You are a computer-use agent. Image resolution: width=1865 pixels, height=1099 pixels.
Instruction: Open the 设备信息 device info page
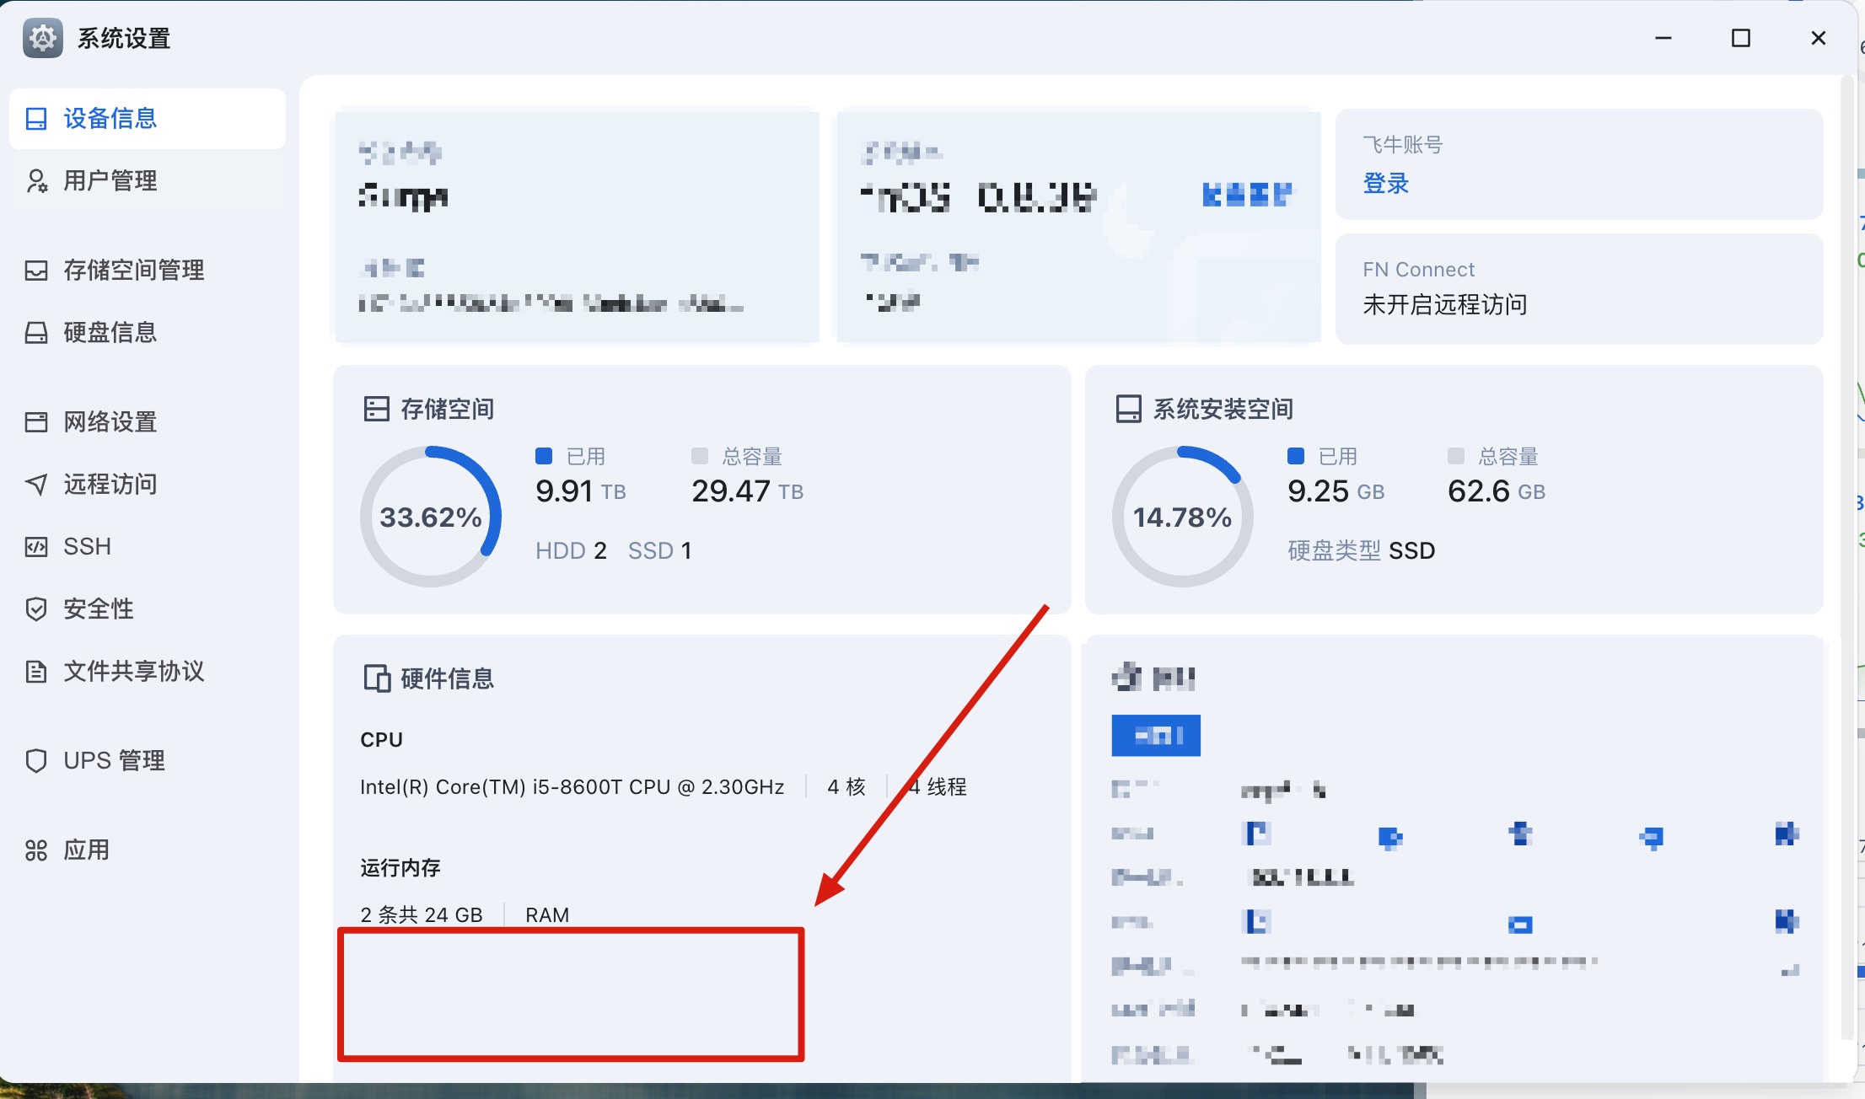point(148,119)
